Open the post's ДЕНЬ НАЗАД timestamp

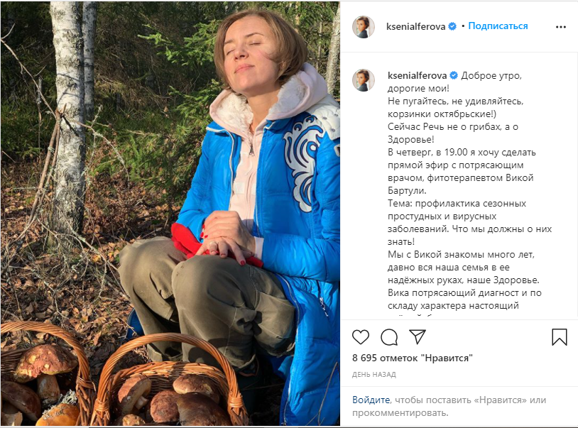pyautogui.click(x=373, y=374)
